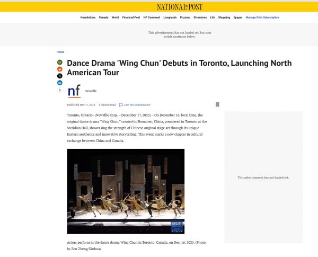The height and width of the screenshot is (257, 318).
Task: Share article on X
Action: 59,76
